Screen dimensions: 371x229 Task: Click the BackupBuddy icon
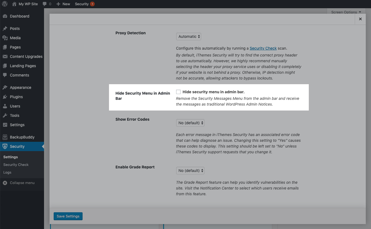pos(5,137)
